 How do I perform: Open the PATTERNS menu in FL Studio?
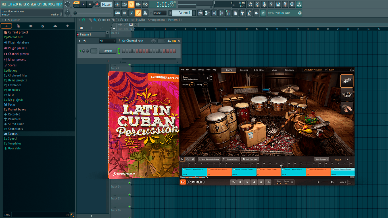(24, 4)
